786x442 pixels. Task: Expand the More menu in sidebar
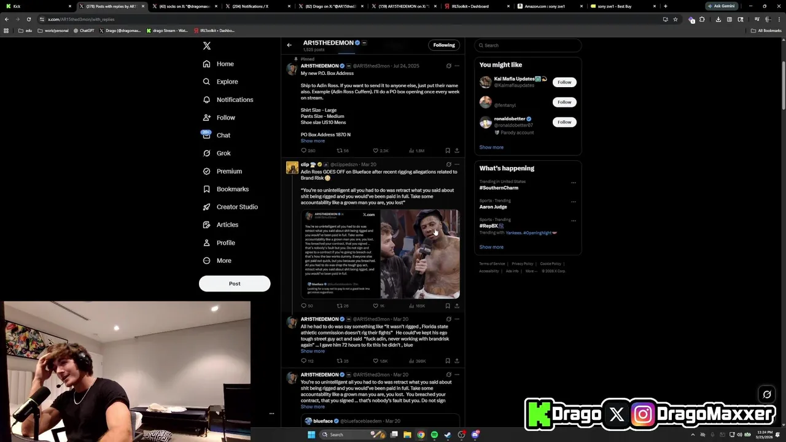point(217,261)
